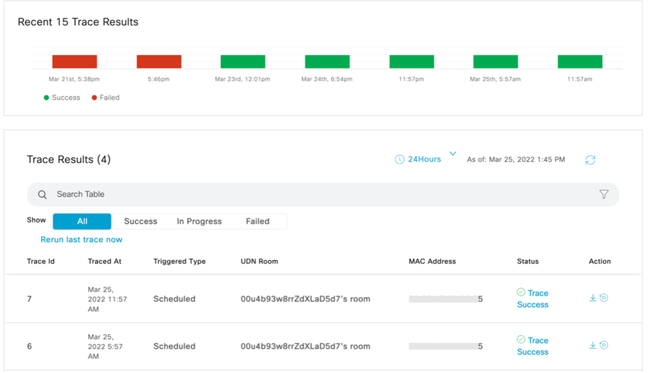This screenshot has width=659, height=373.
Task: Click red failed bar at Mar 21st 5:38pm
Action: click(x=74, y=62)
